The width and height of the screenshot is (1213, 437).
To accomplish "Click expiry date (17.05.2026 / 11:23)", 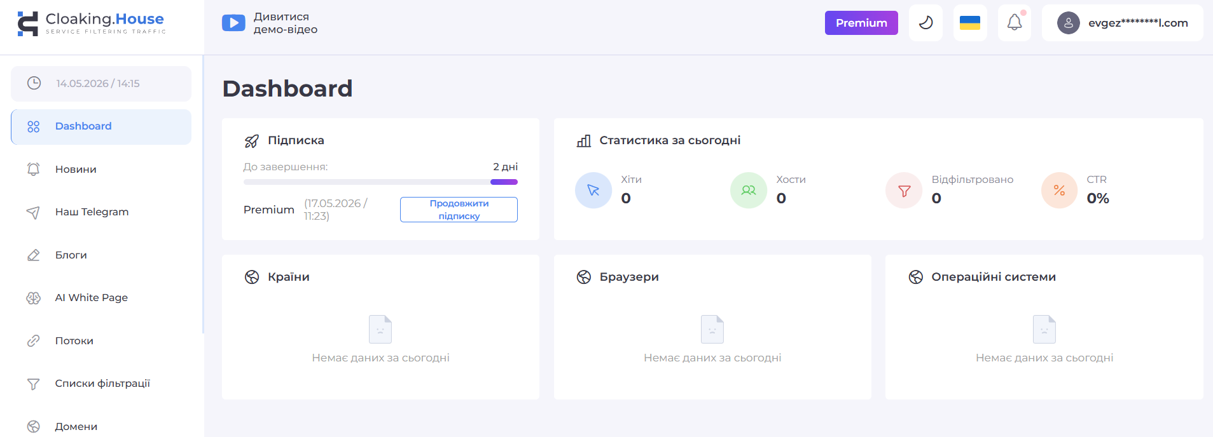I will click(336, 210).
